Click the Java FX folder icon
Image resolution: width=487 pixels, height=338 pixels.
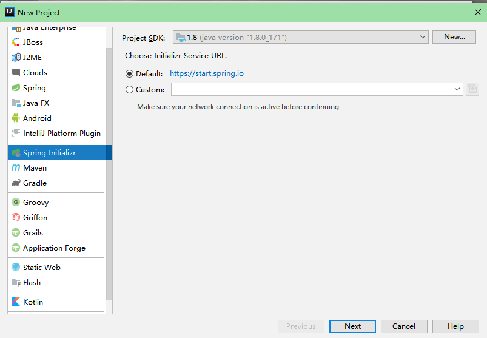(x=16, y=103)
